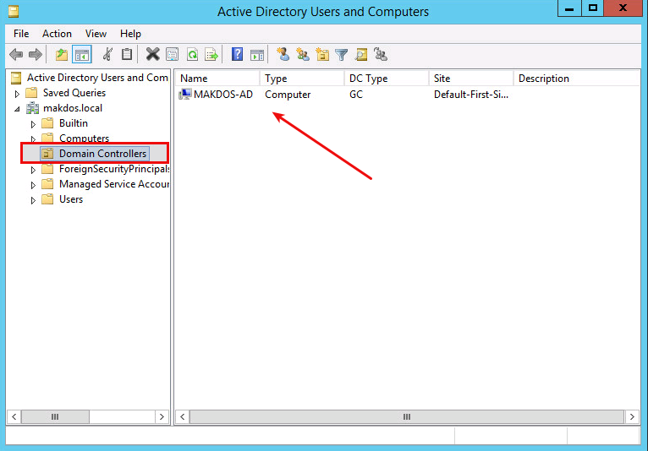Sort by the DC Type column header
Image resolution: width=648 pixels, height=451 pixels.
[387, 79]
